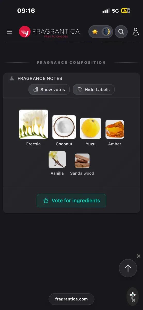Click Vote for ingredients button

click(71, 201)
